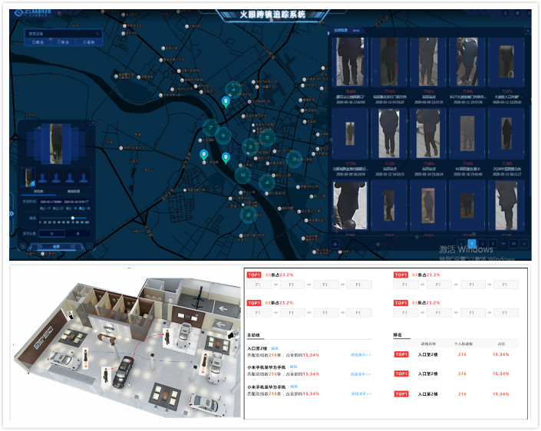The width and height of the screenshot is (541, 431).
Task: Click the search icon in the device search box
Action: [x=97, y=34]
